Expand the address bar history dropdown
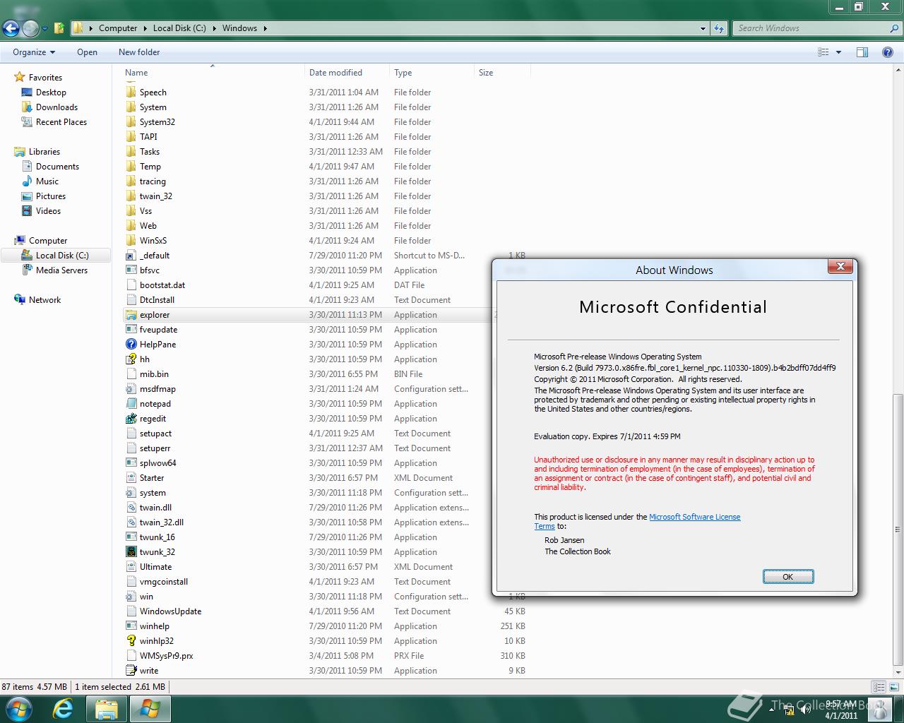 click(703, 28)
